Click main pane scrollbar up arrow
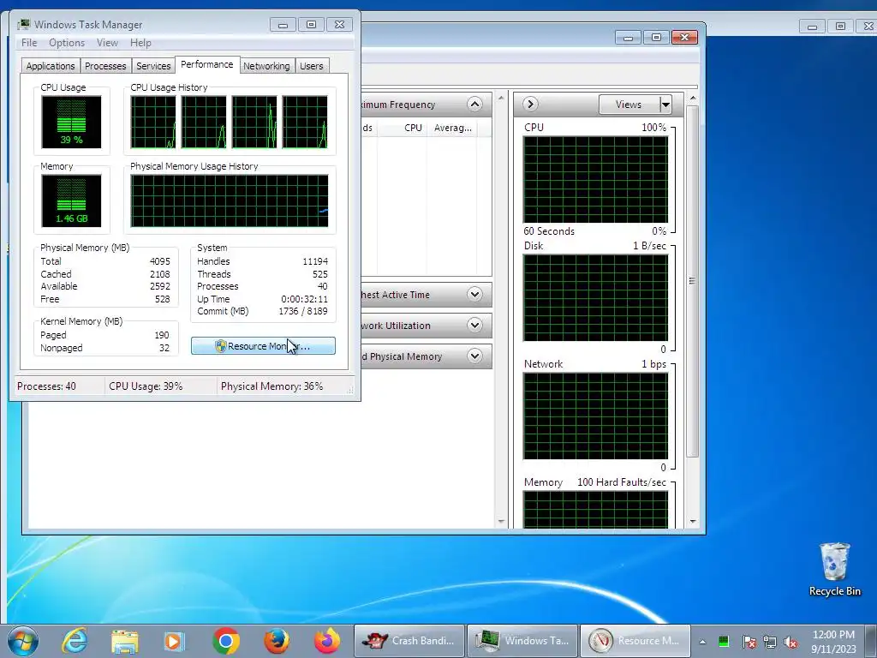Viewport: 877px width, 658px height. pos(500,99)
